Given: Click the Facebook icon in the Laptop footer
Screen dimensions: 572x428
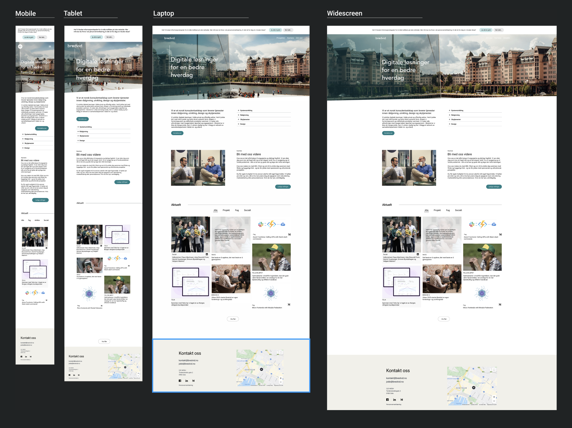Looking at the screenshot, I should click(x=180, y=381).
